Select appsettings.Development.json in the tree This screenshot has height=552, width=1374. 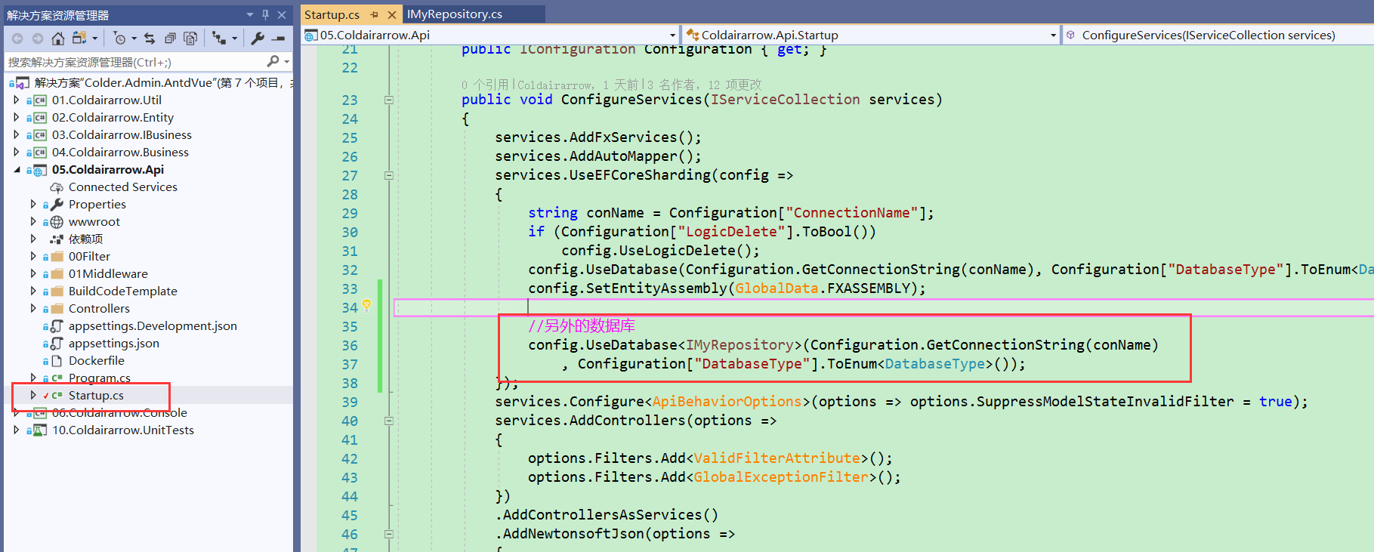click(153, 326)
